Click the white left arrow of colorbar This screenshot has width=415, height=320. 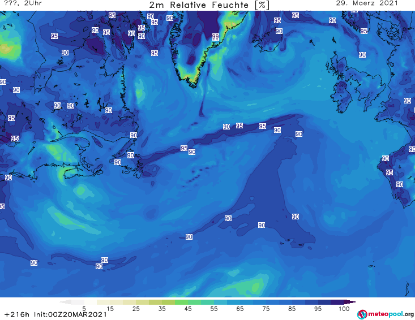[65, 302]
